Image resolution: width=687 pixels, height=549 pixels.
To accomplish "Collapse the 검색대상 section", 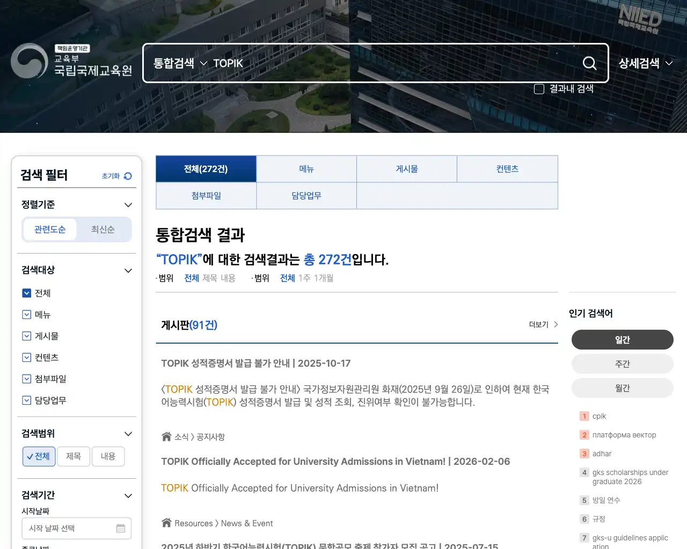I will pos(128,270).
